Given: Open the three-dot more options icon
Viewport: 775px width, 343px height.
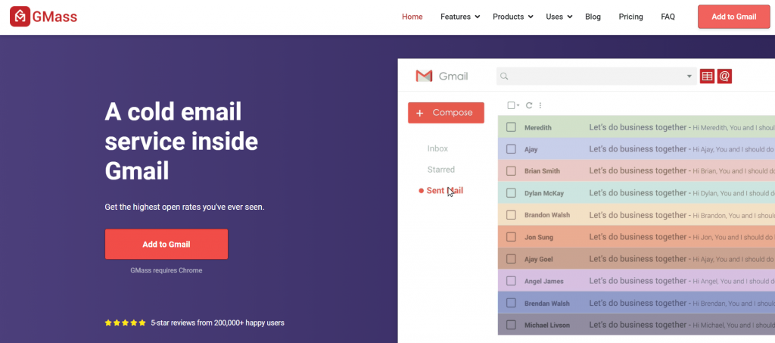Looking at the screenshot, I should (x=540, y=105).
